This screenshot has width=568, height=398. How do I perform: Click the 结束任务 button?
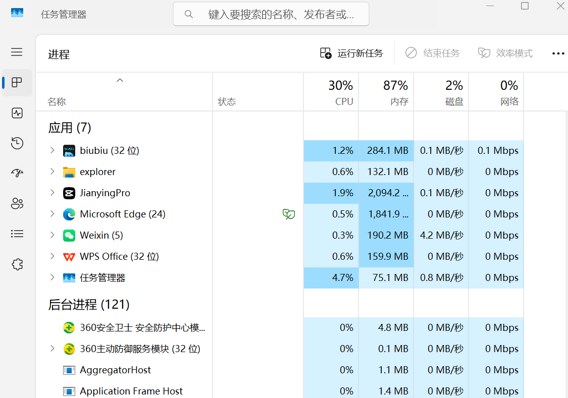point(432,53)
